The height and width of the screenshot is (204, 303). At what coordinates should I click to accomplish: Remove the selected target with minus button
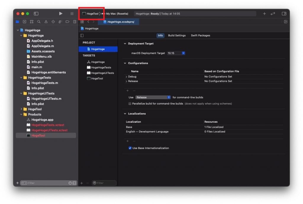[88, 183]
